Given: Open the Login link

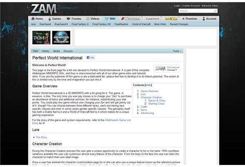Looking at the screenshot, I should click(177, 6).
